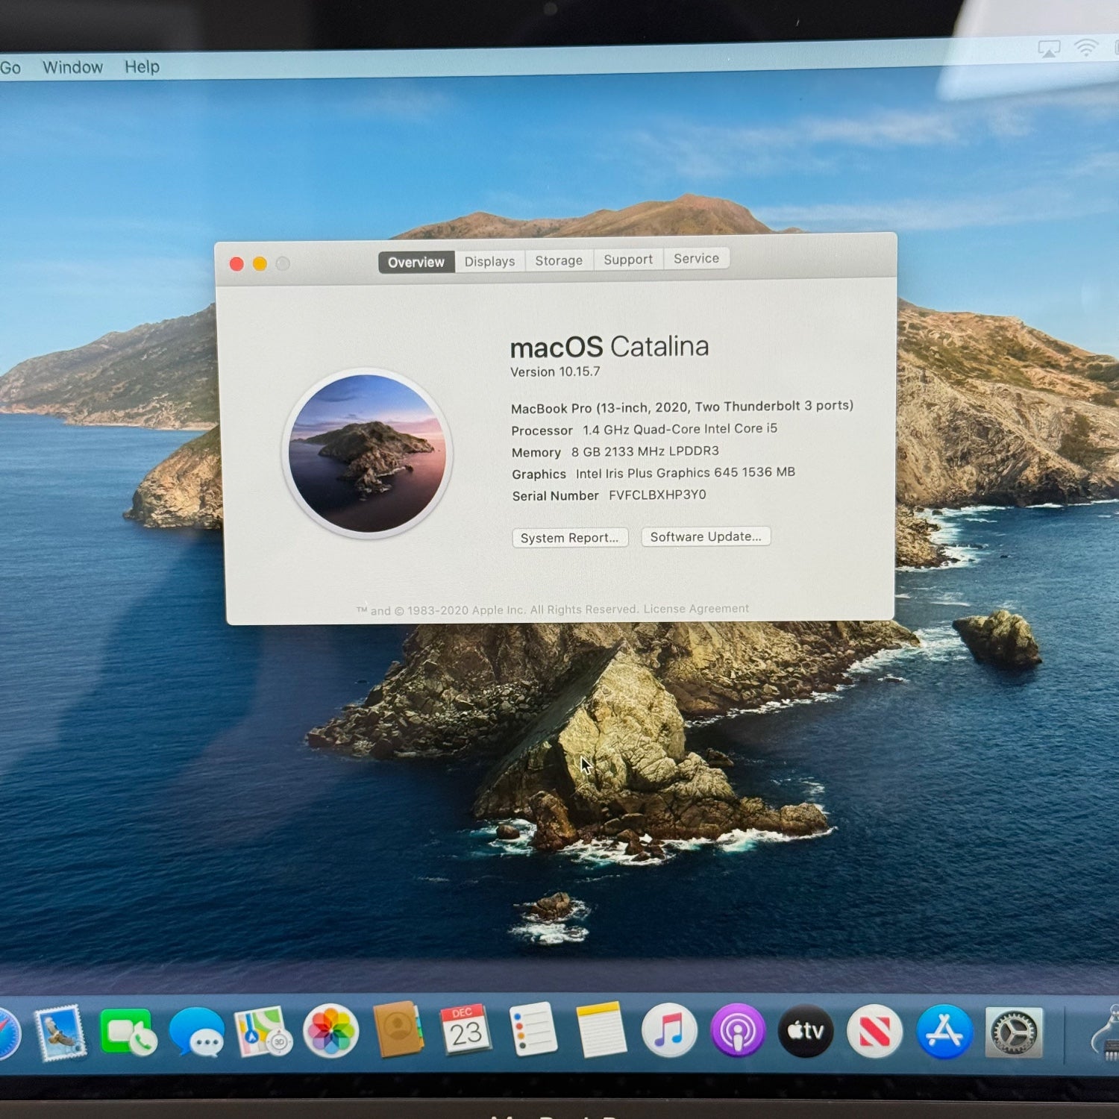Open System Preferences from the Dock
Viewport: 1119px width, 1119px height.
[1013, 1032]
